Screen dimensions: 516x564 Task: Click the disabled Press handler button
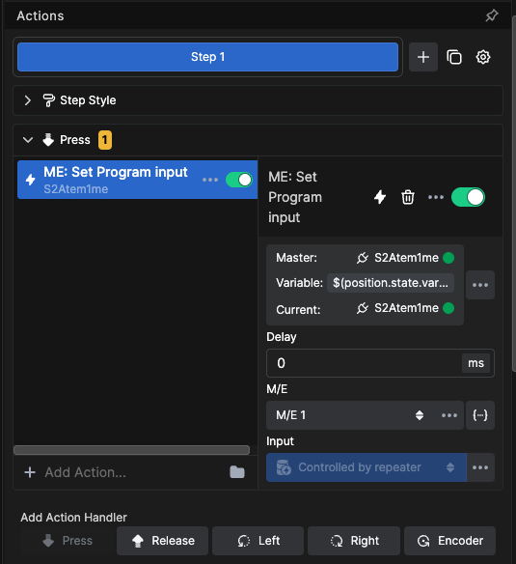[67, 541]
